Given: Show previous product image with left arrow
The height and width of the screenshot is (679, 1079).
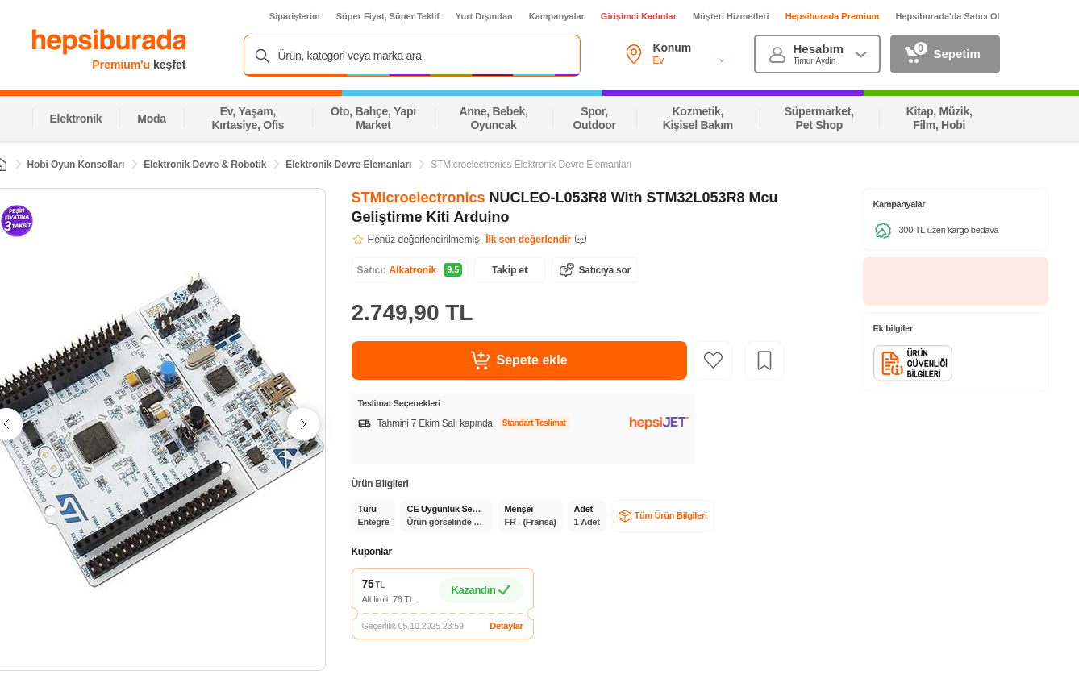Looking at the screenshot, I should tap(7, 424).
